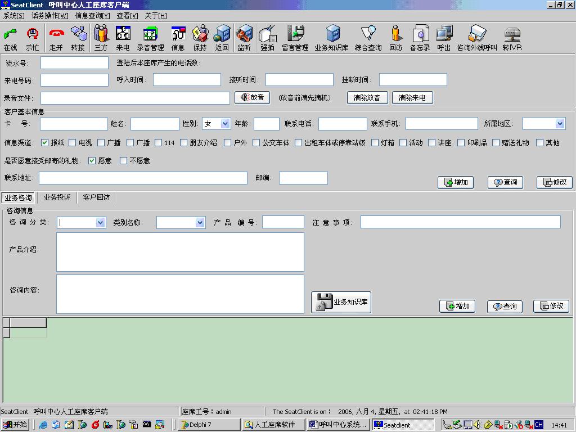The height and width of the screenshot is (432, 576).
Task: Select the 转接 (transfer) toolbar icon
Action: (78, 38)
